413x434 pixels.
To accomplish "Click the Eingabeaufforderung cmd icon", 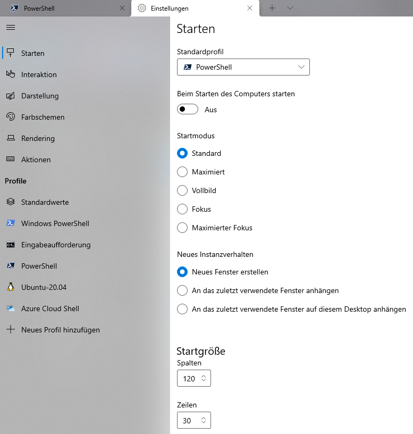I will [11, 245].
